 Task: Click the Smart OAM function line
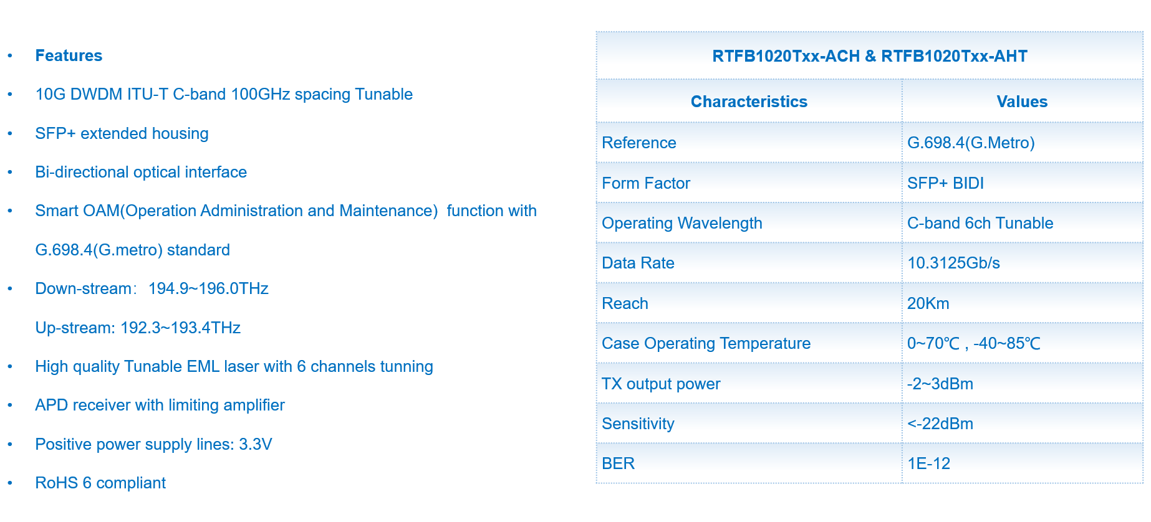click(x=286, y=211)
